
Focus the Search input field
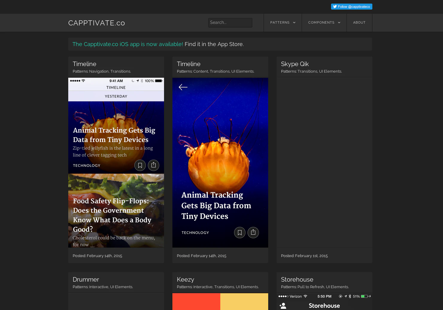[x=230, y=23]
